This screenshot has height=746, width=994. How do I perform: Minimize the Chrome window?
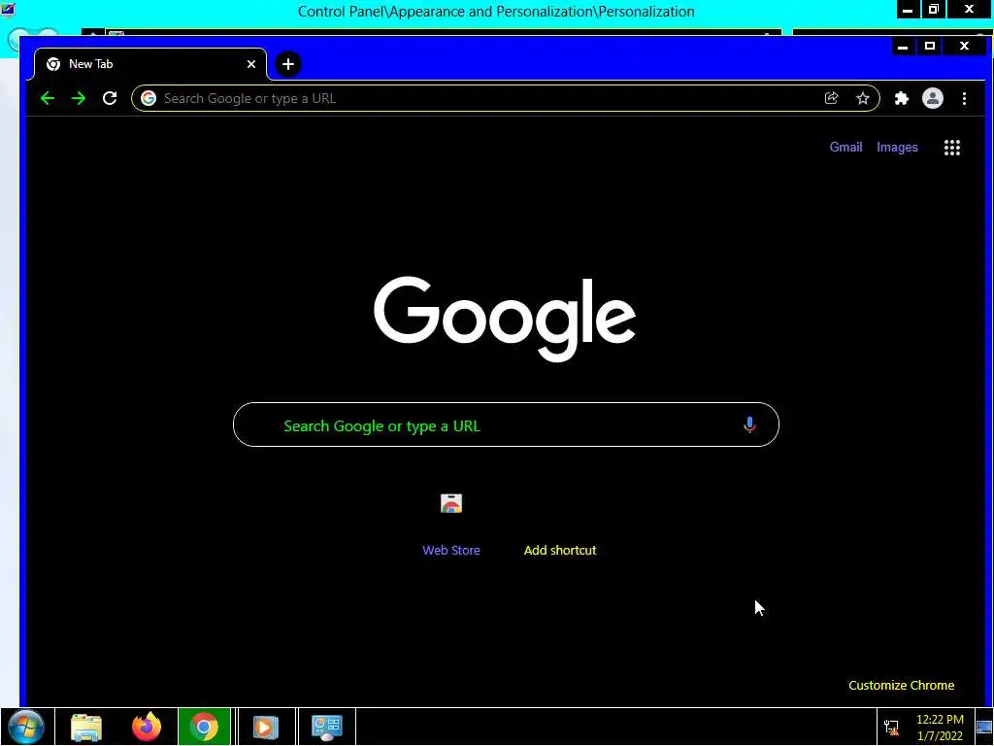pyautogui.click(x=903, y=46)
